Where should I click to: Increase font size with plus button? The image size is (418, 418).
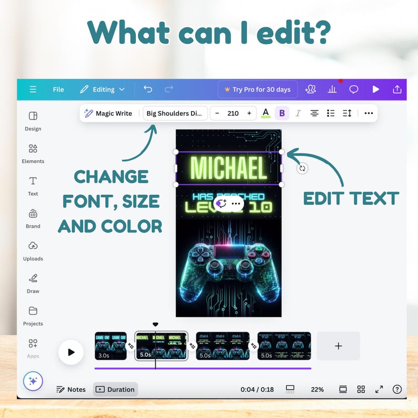point(249,113)
